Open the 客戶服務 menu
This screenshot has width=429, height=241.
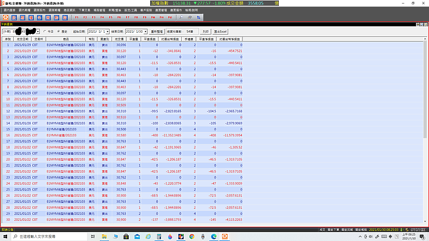(x=146, y=10)
